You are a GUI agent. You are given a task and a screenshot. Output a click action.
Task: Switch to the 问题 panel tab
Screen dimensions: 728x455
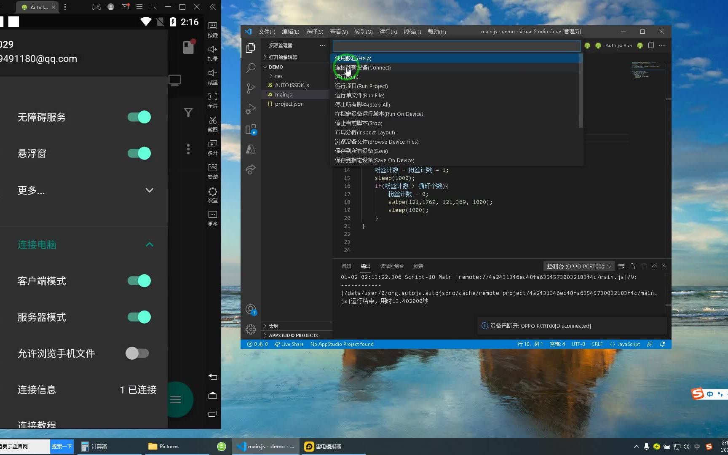point(346,266)
